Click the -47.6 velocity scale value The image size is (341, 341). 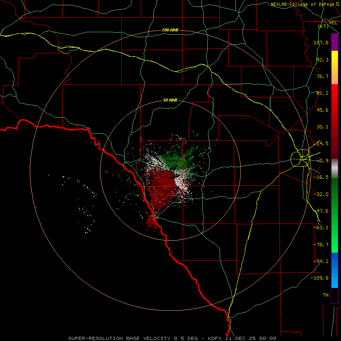tap(321, 211)
